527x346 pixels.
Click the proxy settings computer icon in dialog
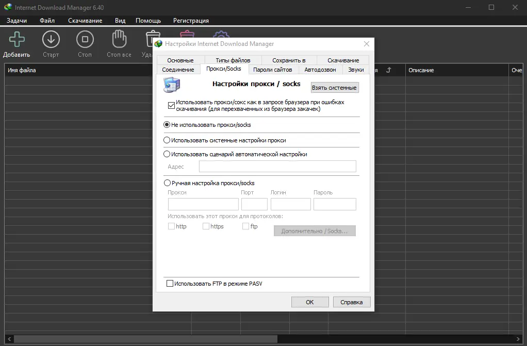coord(172,85)
